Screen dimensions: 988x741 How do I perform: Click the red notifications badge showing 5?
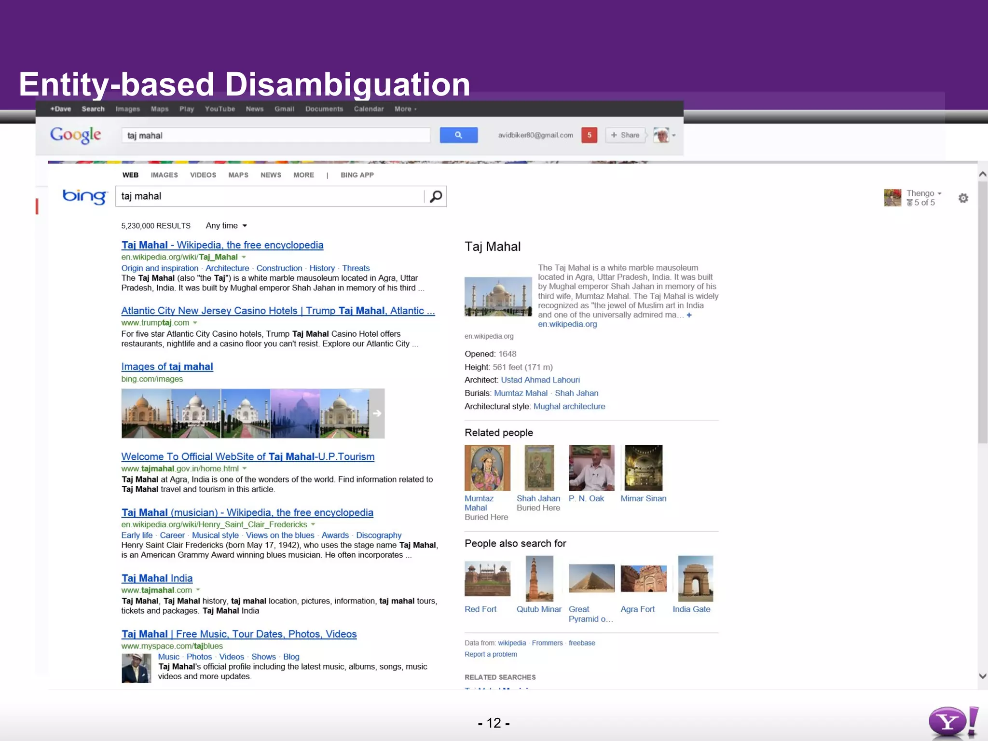[589, 135]
